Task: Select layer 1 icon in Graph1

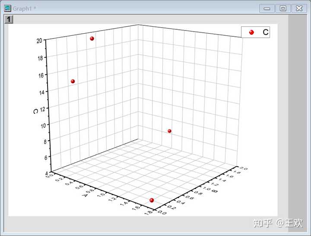Action: point(9,19)
